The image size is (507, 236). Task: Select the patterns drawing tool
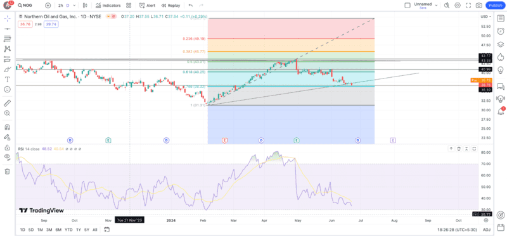[7, 49]
